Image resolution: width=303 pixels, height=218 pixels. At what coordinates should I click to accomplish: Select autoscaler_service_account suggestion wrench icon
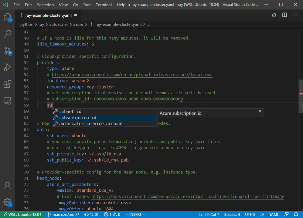coord(56,124)
